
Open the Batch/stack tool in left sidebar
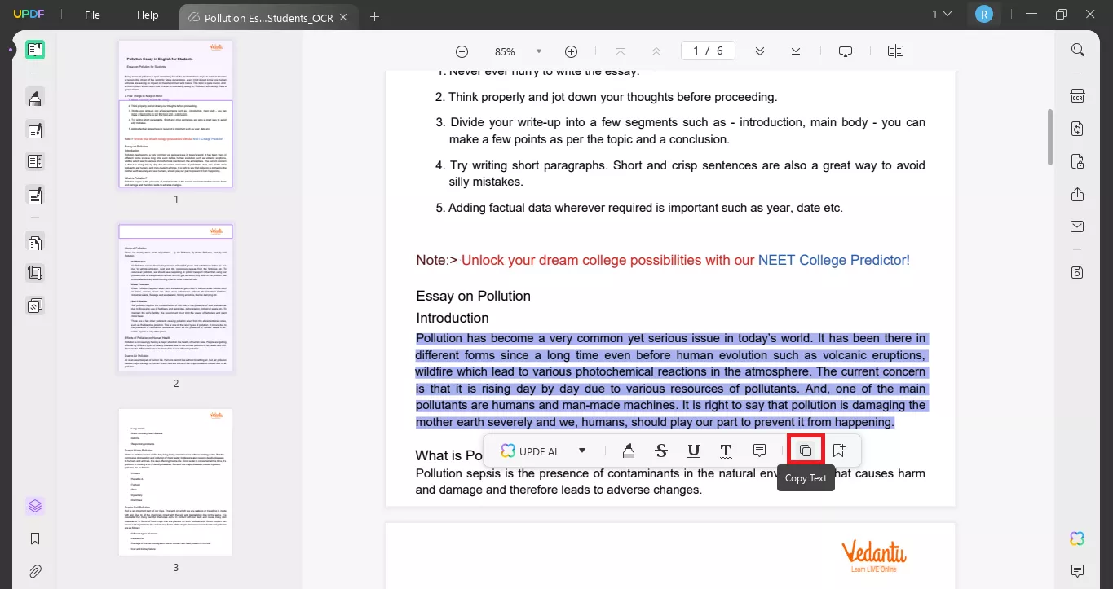coord(35,306)
